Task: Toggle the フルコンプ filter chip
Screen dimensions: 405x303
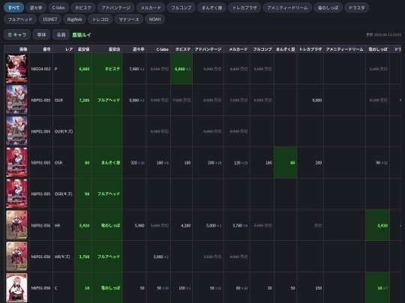Action: coord(181,7)
